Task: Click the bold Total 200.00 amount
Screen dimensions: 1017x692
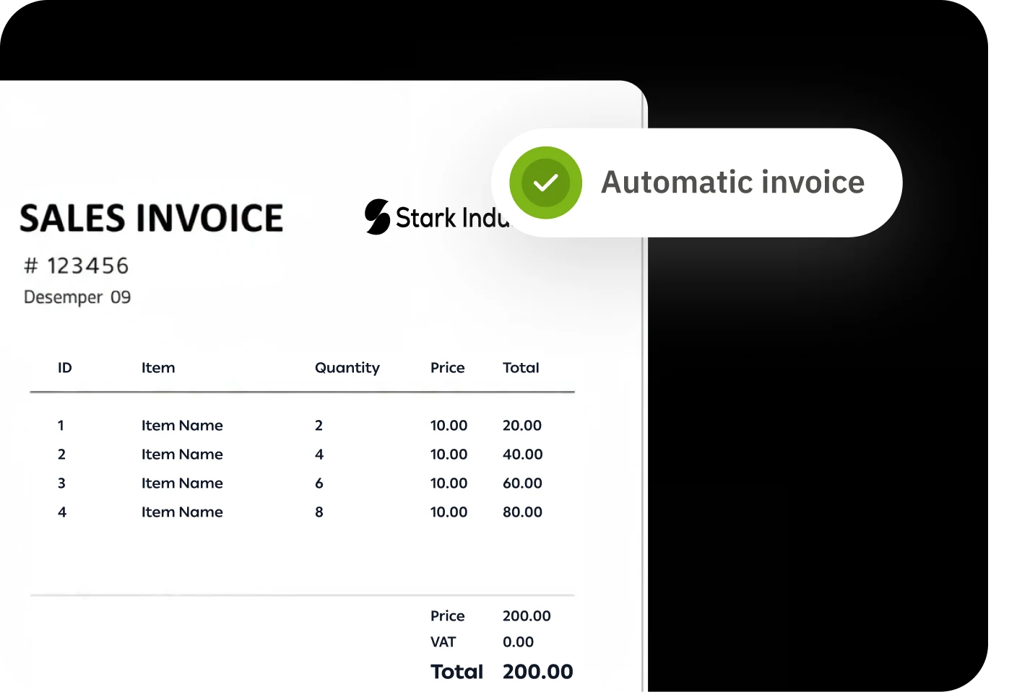Action: click(537, 672)
